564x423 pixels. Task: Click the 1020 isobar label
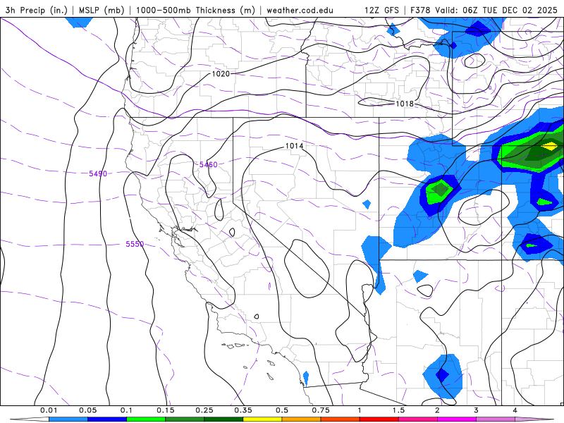click(x=221, y=74)
